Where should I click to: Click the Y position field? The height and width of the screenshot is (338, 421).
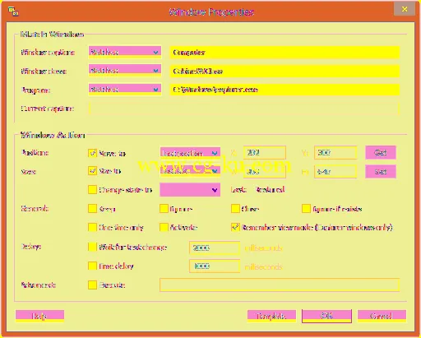(335, 152)
